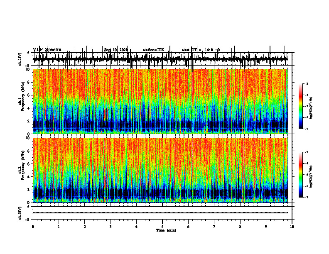The height and width of the screenshot is (254, 329).
Task: Click the ch.2 spectrogram color bar
Action: pos(300,175)
